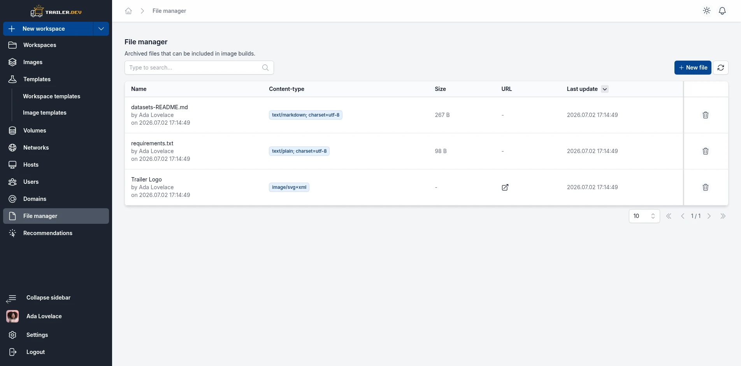Click the Settings label
The height and width of the screenshot is (366, 741).
click(x=37, y=335)
